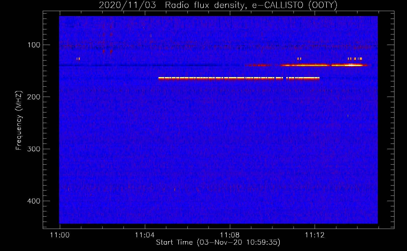Screen dimensions: 407x251
Task: Click the 400 frequency tick label
Action: [34, 201]
